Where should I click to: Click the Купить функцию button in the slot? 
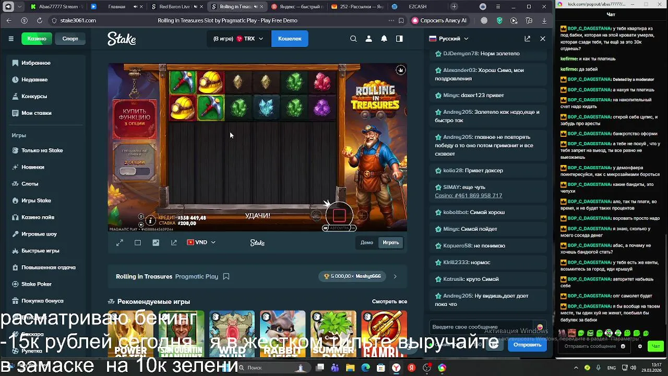point(135,118)
